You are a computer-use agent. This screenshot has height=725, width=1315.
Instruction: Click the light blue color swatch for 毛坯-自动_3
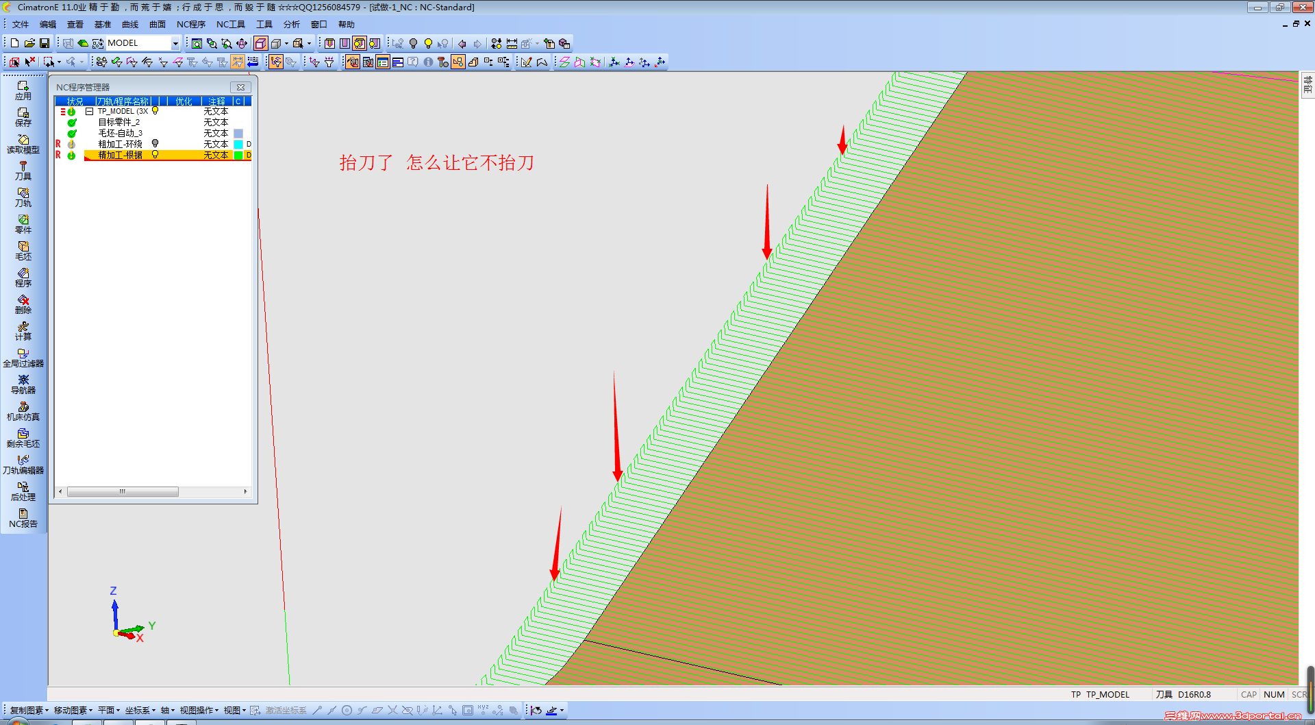(238, 134)
